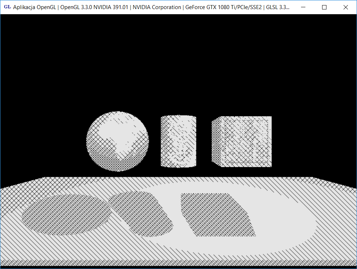Close the Aplikacja OpenGL window
This screenshot has width=357, height=269.
tap(345, 7)
